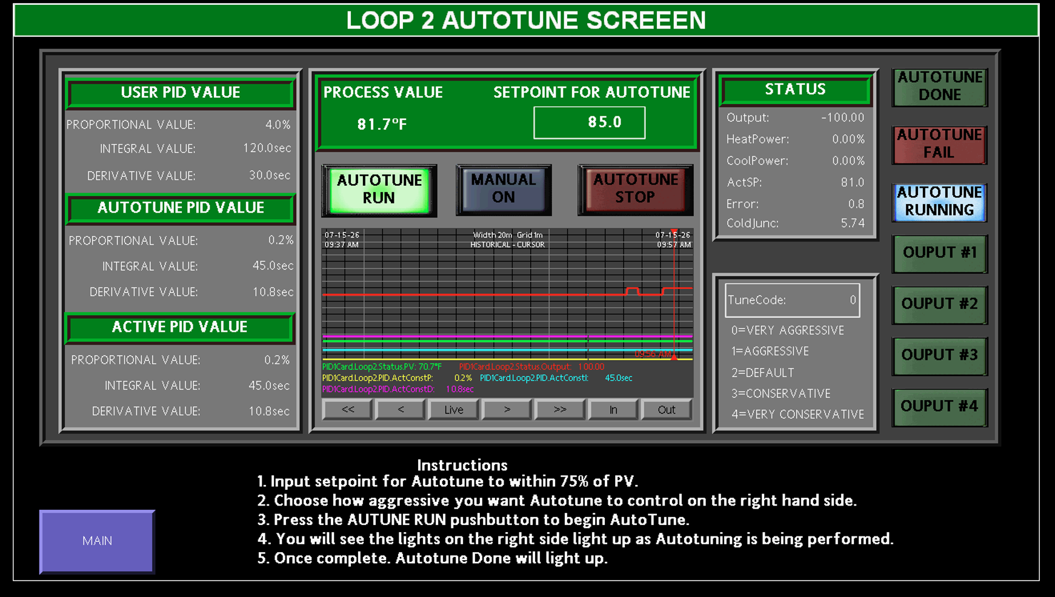Click the 3=CONSERVATIVE tune code label
This screenshot has height=597, width=1055.
[x=780, y=394]
